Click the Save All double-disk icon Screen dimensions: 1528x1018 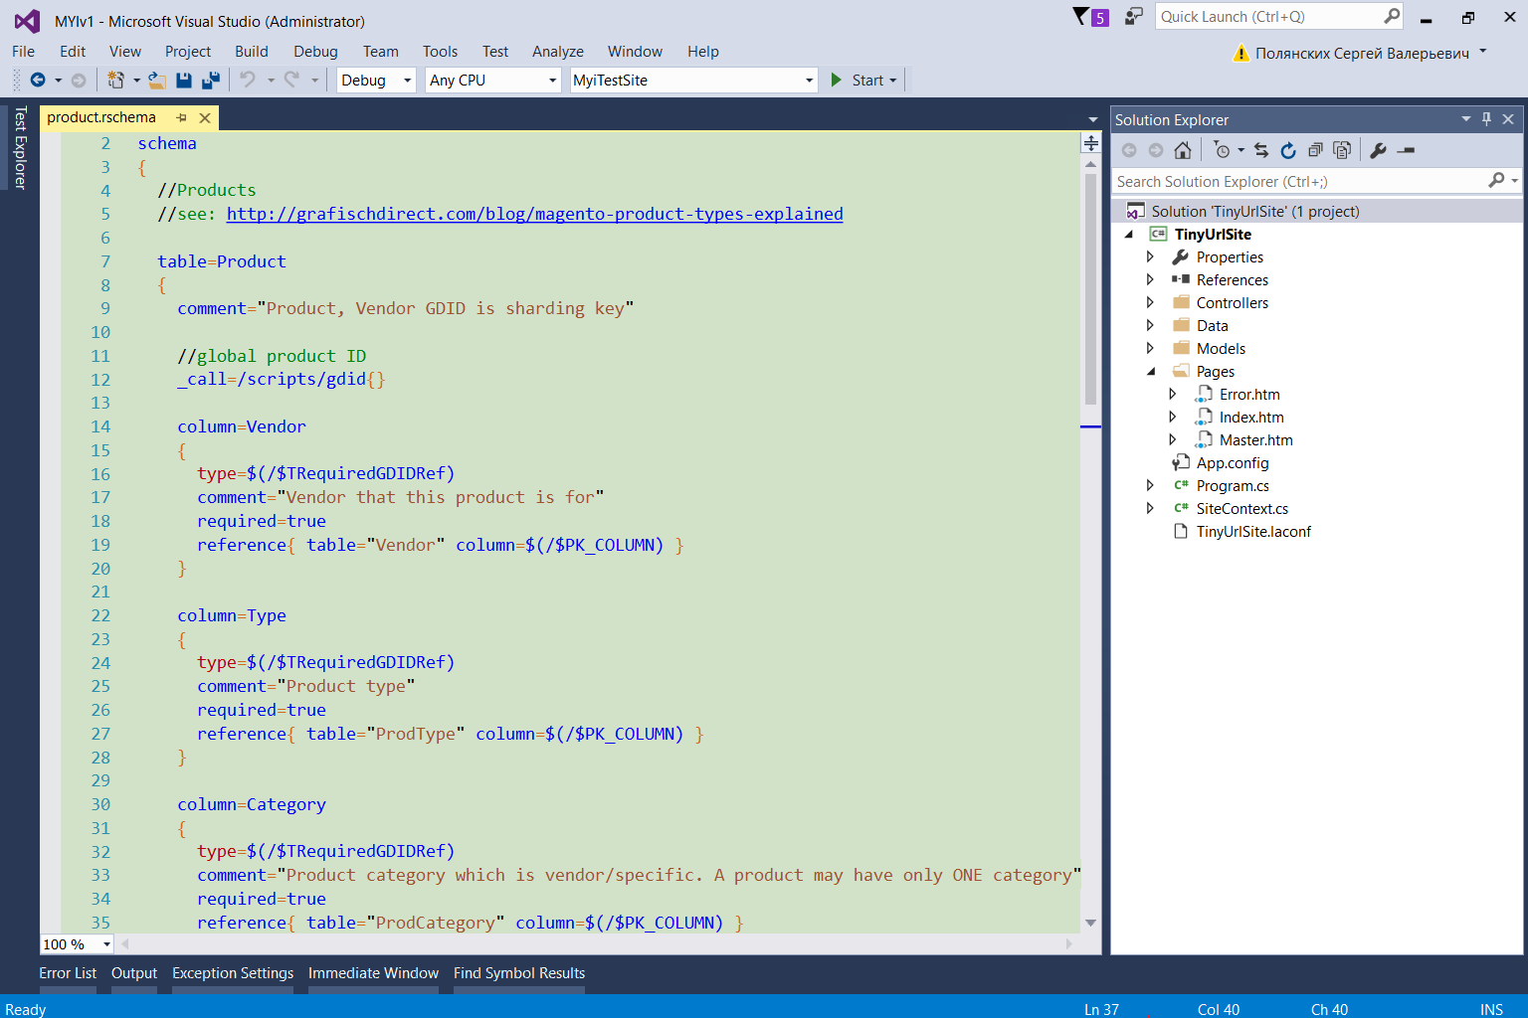click(x=211, y=80)
